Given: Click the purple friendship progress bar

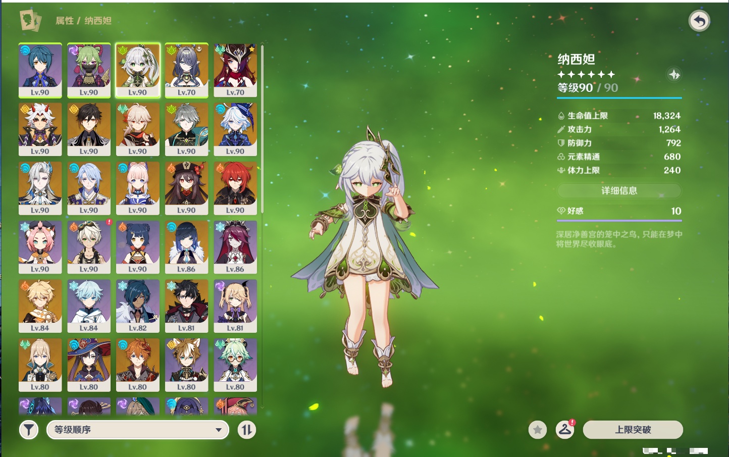Looking at the screenshot, I should click(x=619, y=221).
